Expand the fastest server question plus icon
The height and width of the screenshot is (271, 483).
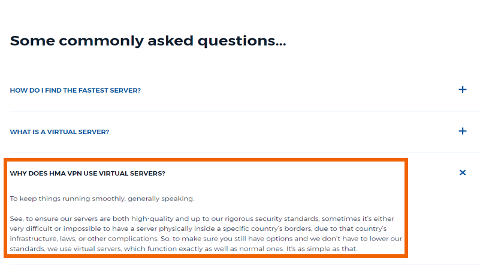463,90
